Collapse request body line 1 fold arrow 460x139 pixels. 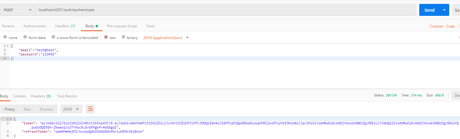[7, 46]
